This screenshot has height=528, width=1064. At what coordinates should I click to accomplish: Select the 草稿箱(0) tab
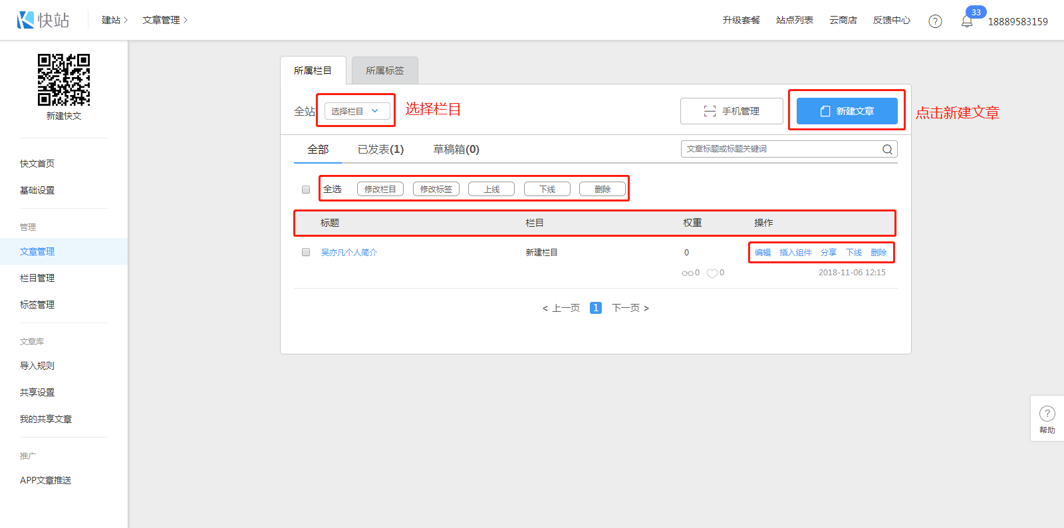point(456,150)
